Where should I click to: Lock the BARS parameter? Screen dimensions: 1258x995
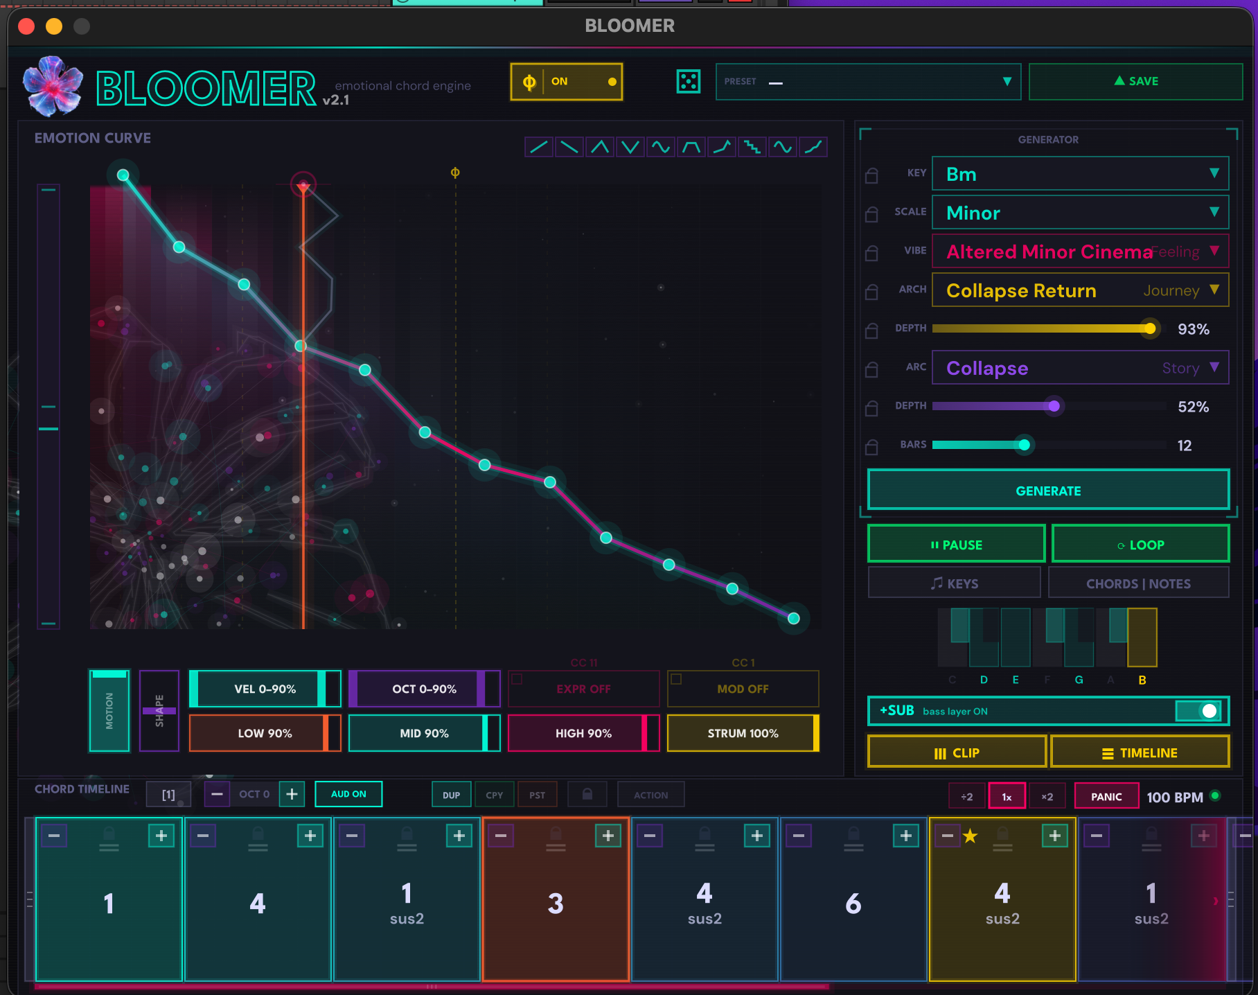click(x=871, y=447)
